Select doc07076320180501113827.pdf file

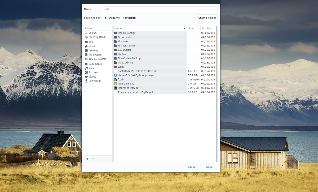165,71
